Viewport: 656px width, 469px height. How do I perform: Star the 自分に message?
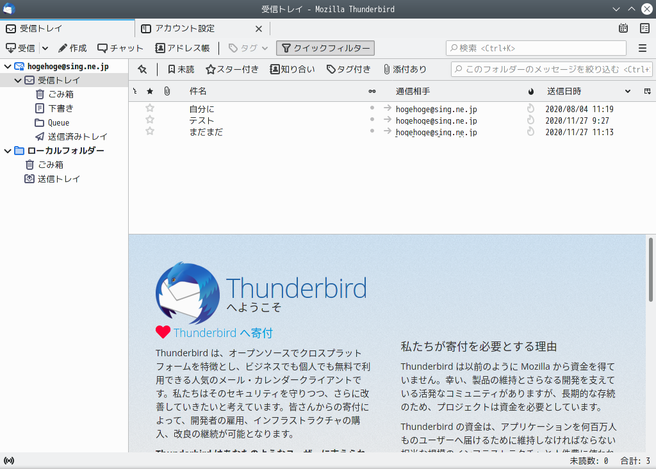pos(150,108)
